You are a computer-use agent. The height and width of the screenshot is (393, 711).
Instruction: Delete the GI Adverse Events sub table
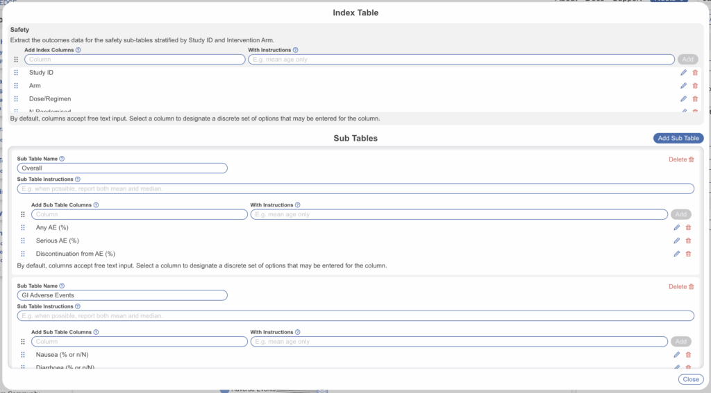click(680, 286)
